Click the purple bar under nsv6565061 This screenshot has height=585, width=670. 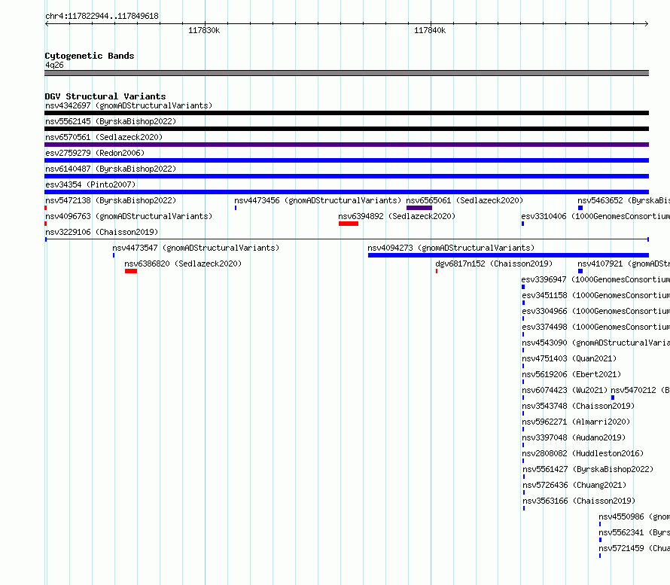pos(419,208)
